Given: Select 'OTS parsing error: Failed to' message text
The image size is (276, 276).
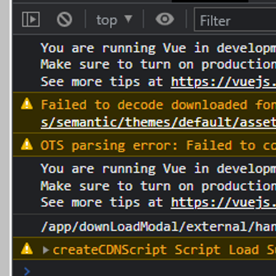Looking at the screenshot, I should pyautogui.click(x=148, y=146).
